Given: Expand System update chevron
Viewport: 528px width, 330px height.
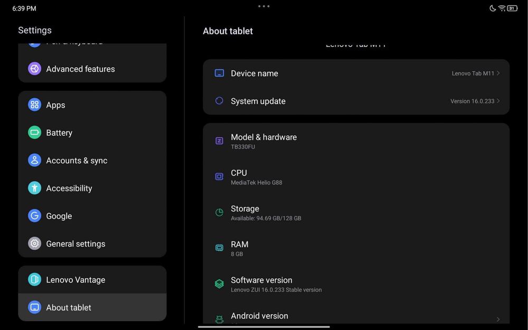Looking at the screenshot, I should click(x=498, y=101).
